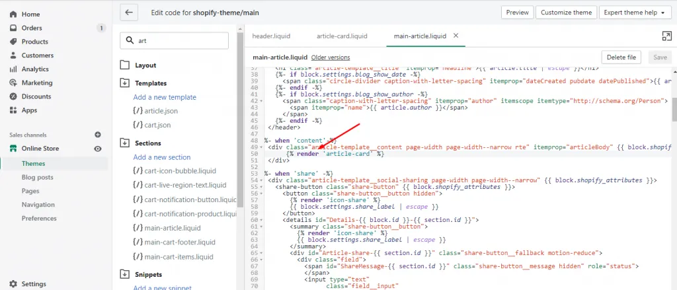Switch to article-card.liquid tab
Viewport: 677px width, 290px height.
pos(342,36)
